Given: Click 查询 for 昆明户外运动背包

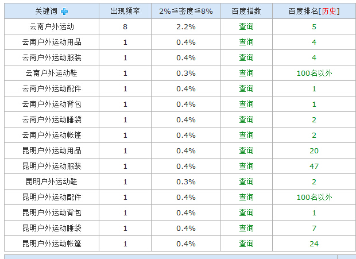Looking at the screenshot, I should [246, 212].
